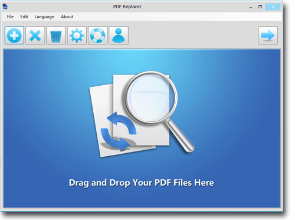Image resolution: width=295 pixels, height=220 pixels.
Task: Click the empty toolbar space before the arrow button
Action: tap(193, 35)
